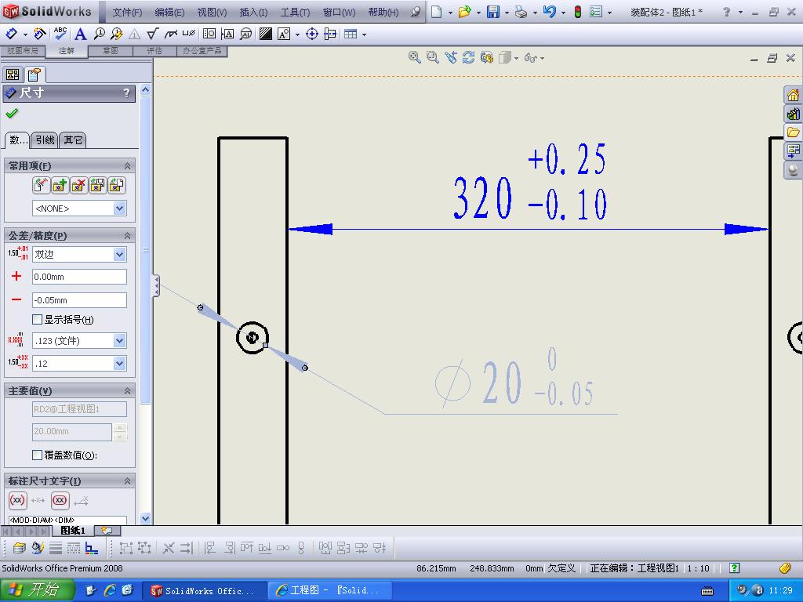Switch to the 视图布局 tab
The image size is (803, 602).
[x=23, y=51]
